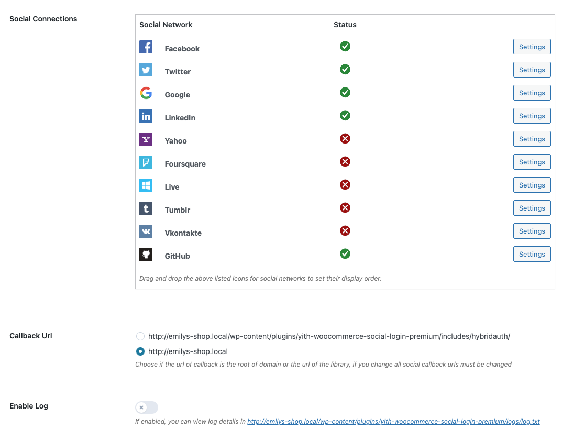Click the red status icon for Tumblr
Image resolution: width=562 pixels, height=441 pixels.
tap(345, 208)
